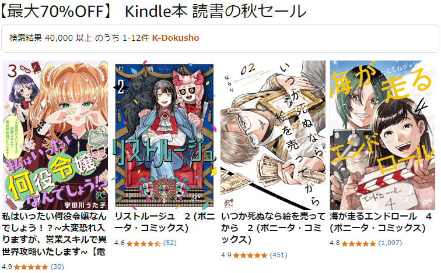441x273 pixels.
Task: Click the star rating icons beside 4.8
Action: point(359,243)
